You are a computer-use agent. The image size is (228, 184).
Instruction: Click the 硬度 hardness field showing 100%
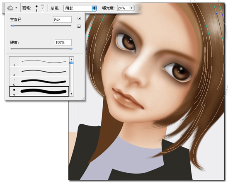coord(63,42)
